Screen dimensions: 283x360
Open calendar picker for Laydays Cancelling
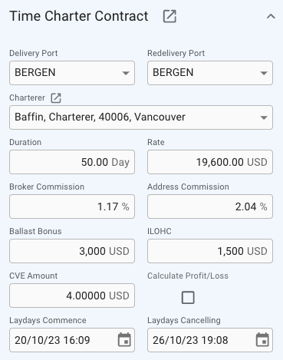[x=262, y=340]
